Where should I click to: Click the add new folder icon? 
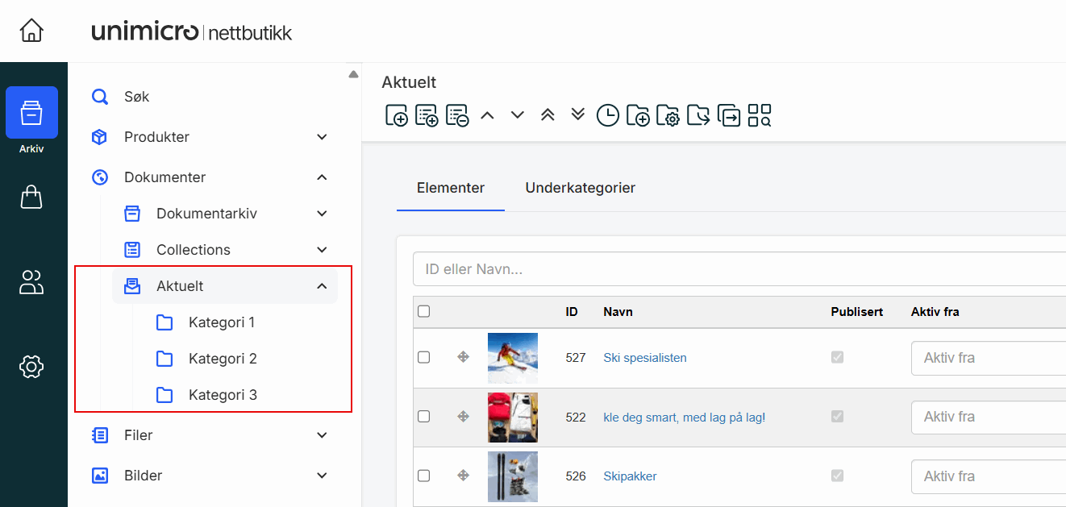pyautogui.click(x=638, y=115)
